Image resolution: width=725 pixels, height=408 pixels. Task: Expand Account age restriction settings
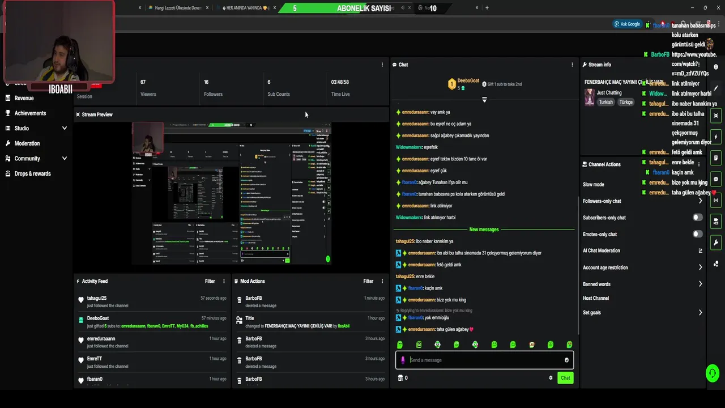(x=700, y=267)
